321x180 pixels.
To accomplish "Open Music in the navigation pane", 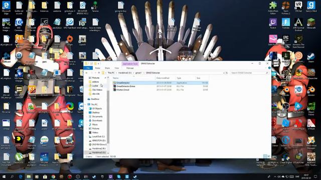I will [x=95, y=124].
